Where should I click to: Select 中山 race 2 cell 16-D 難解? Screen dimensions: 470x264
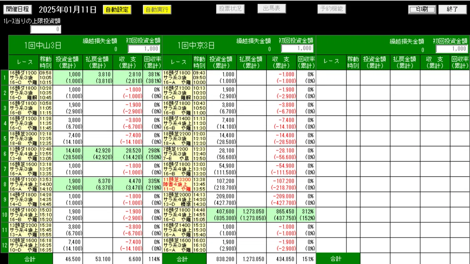click(23, 93)
